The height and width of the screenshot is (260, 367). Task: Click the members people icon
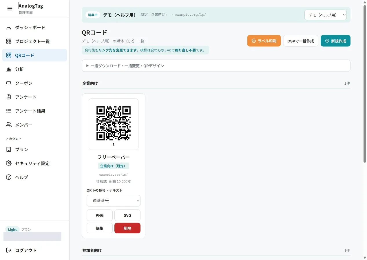pos(9,125)
